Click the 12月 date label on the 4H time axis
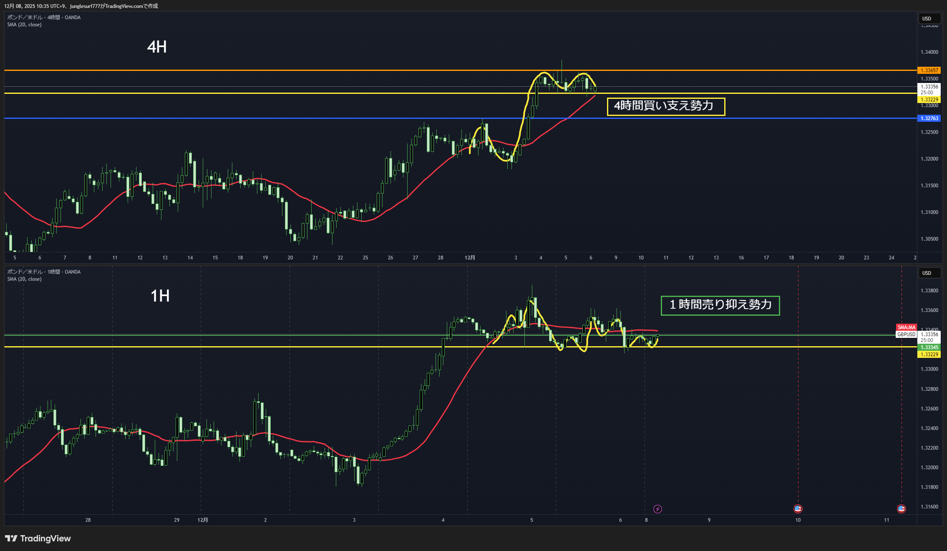 pyautogui.click(x=470, y=258)
